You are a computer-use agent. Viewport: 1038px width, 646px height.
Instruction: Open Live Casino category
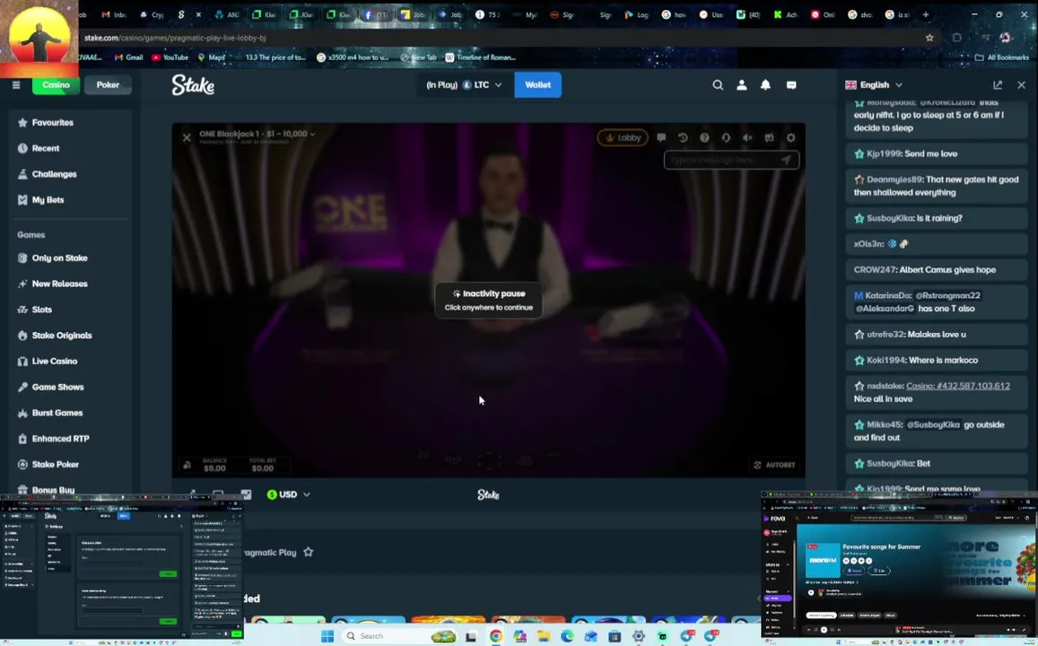pyautogui.click(x=69, y=362)
